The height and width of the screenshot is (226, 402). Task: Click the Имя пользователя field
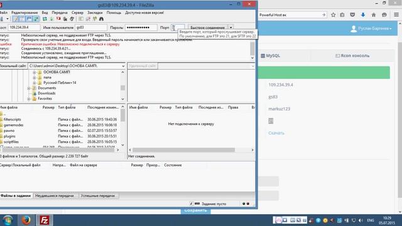(x=91, y=28)
